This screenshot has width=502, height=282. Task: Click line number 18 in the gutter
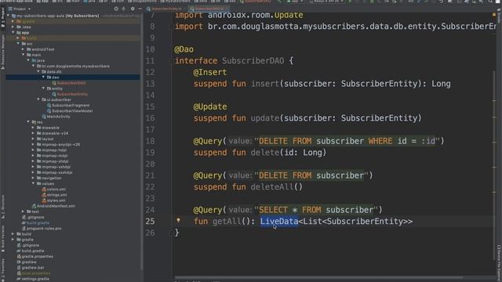click(150, 141)
